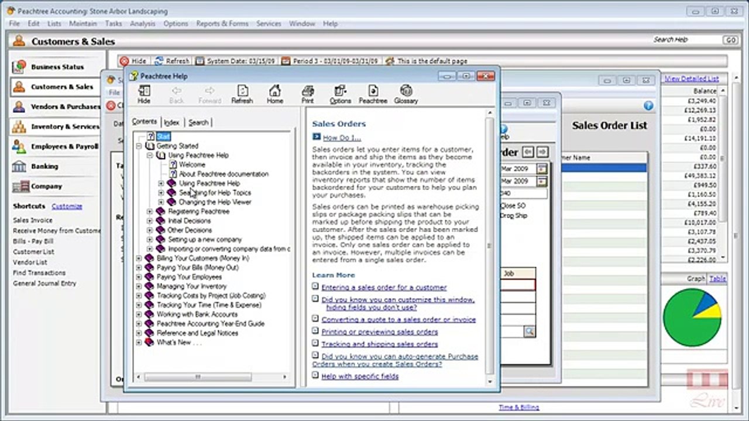Viewport: 749px width, 421px height.
Task: Click the Customize shortcuts link
Action: point(67,206)
